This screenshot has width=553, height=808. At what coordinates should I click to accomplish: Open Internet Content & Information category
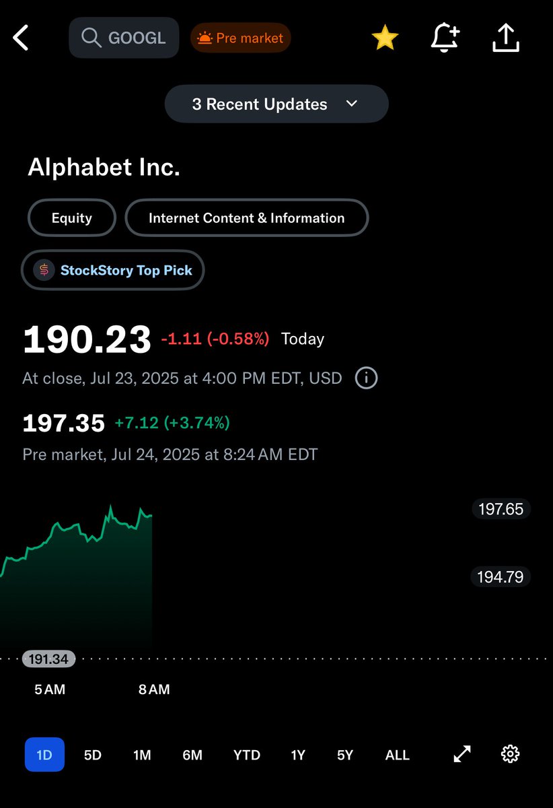pos(247,218)
